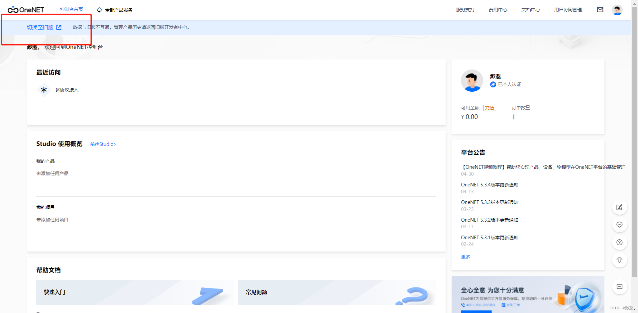Click the back-to-top floating icon

pos(619,260)
